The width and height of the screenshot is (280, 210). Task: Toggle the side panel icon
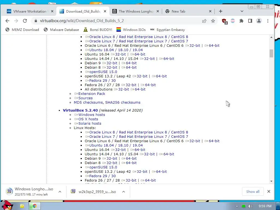(250, 21)
